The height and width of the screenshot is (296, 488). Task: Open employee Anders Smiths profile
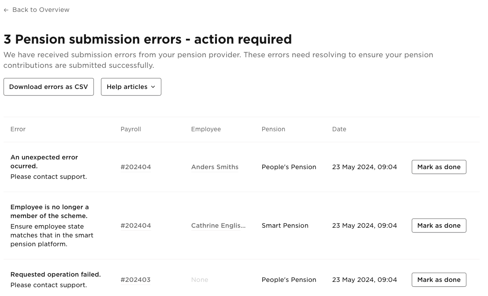coord(215,167)
